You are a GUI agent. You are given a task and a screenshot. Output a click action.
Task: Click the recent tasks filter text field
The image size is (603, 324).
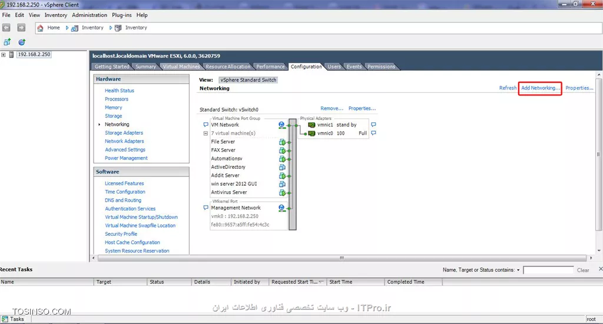click(548, 270)
